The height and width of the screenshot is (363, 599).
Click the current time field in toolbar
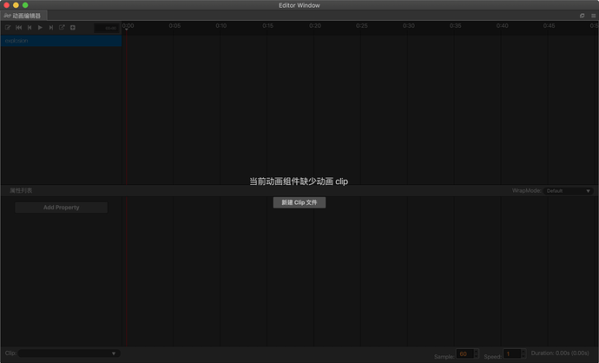(107, 28)
